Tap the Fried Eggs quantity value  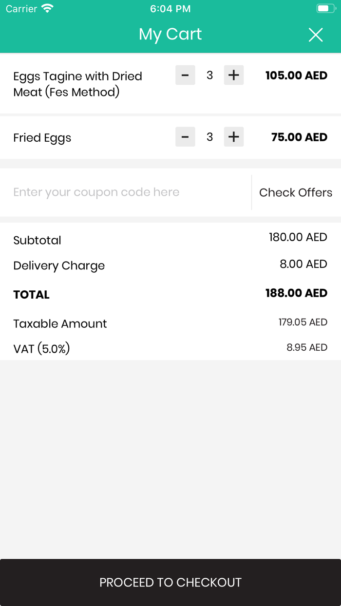pyautogui.click(x=209, y=137)
